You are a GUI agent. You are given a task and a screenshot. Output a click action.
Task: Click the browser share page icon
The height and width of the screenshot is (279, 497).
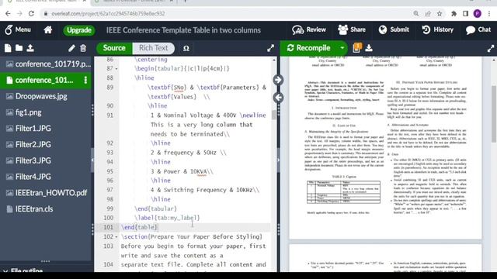pos(428,14)
